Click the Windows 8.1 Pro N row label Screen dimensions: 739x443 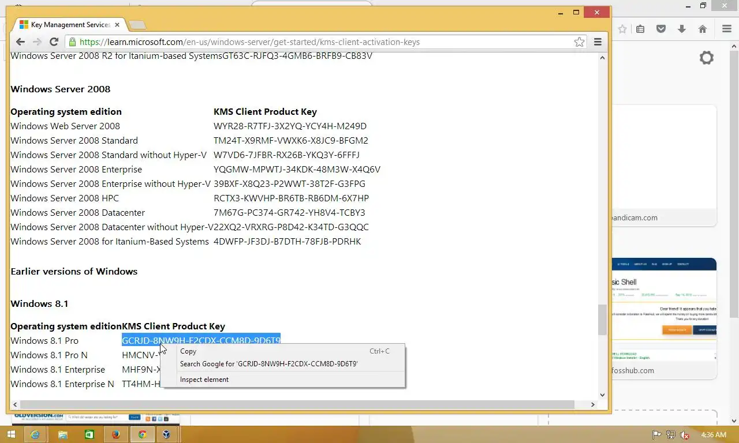49,355
